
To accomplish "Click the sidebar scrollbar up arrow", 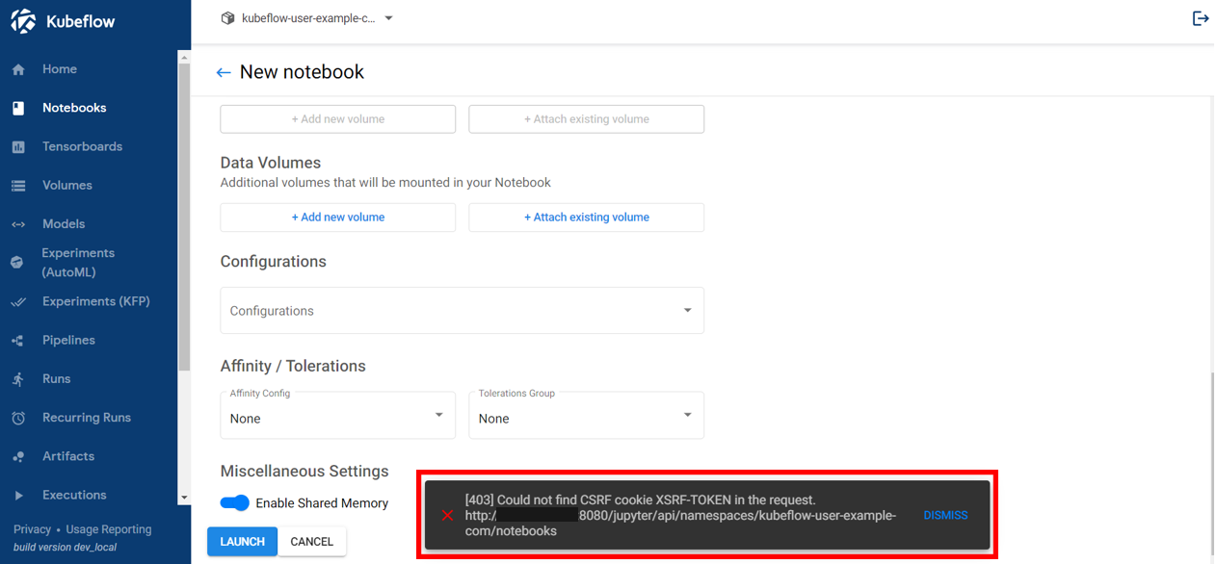I will (184, 58).
